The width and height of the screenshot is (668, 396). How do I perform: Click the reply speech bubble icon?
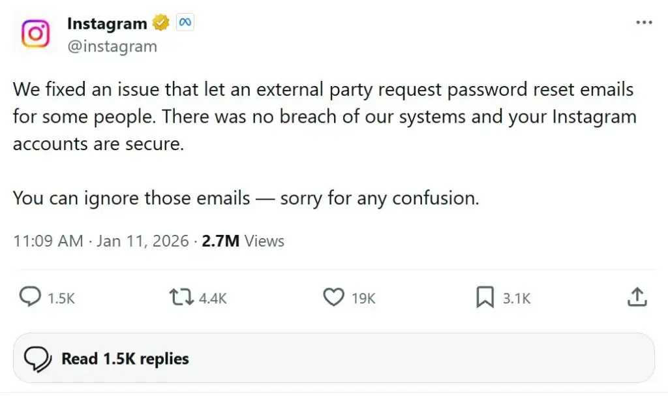point(31,298)
